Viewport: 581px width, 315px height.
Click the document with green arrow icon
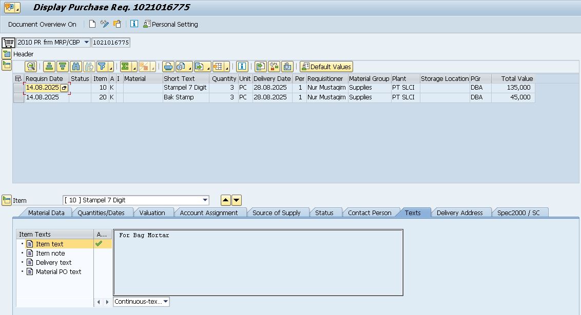click(261, 67)
